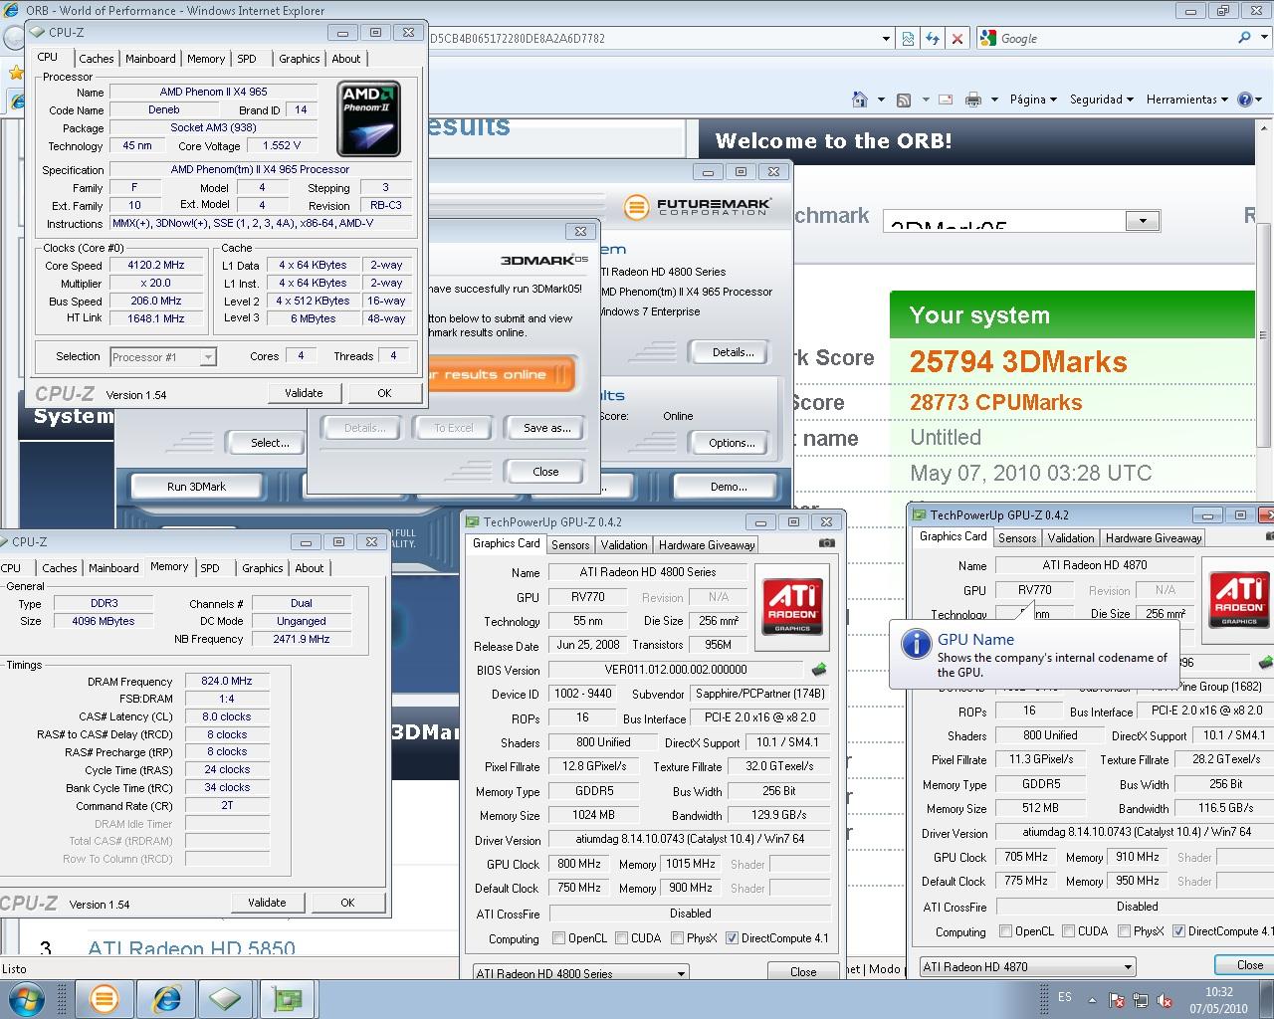This screenshot has height=1019, width=1274.
Task: Open Graphics tab in bottom CPU-Z window
Action: tap(263, 568)
